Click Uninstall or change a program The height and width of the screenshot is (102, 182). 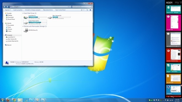pyautogui.click(x=33, y=10)
